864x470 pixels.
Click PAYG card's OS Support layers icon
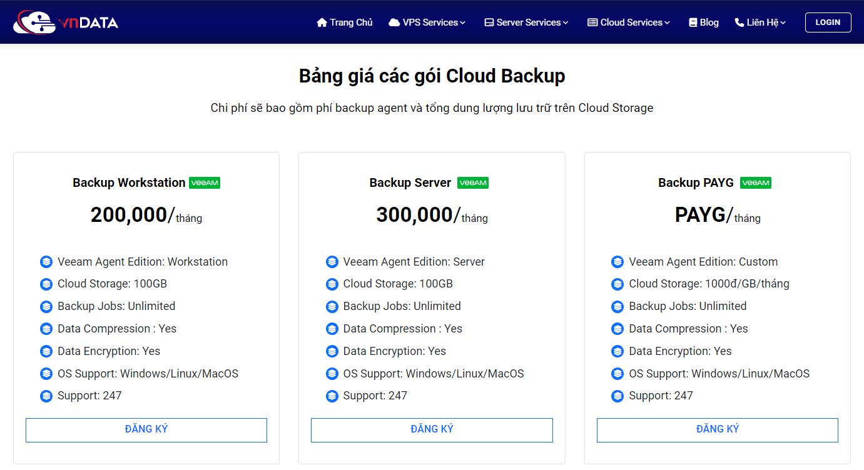(x=618, y=374)
